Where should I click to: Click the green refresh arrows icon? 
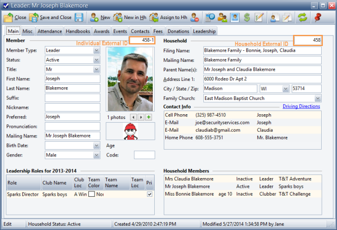tap(303, 17)
